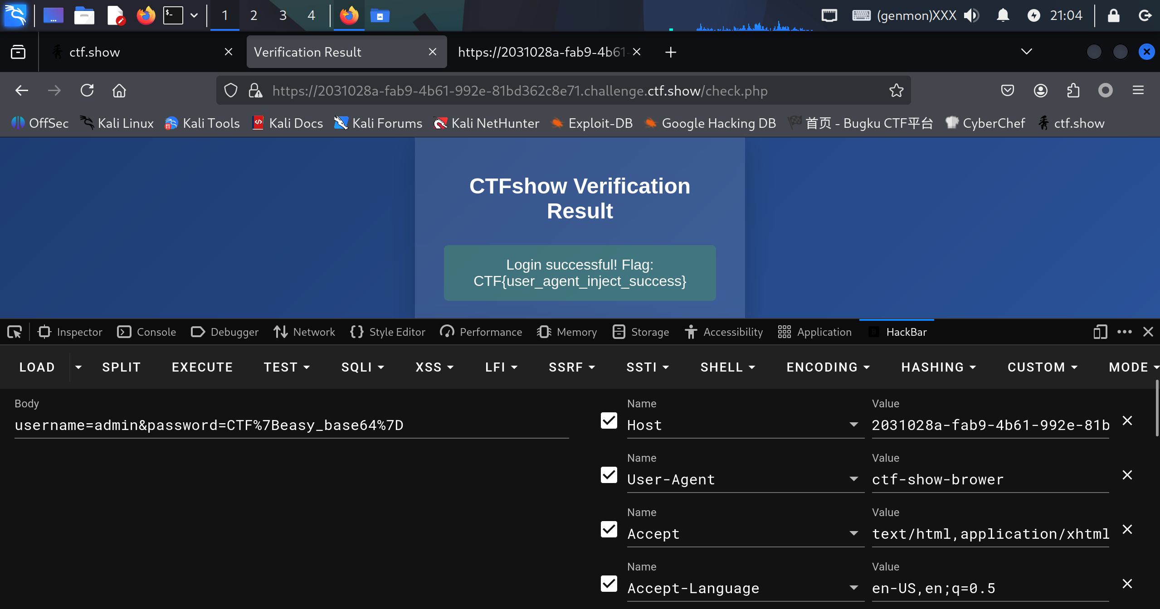Image resolution: width=1160 pixels, height=609 pixels.
Task: Expand the User-Agent header name dropdown
Action: click(x=853, y=479)
